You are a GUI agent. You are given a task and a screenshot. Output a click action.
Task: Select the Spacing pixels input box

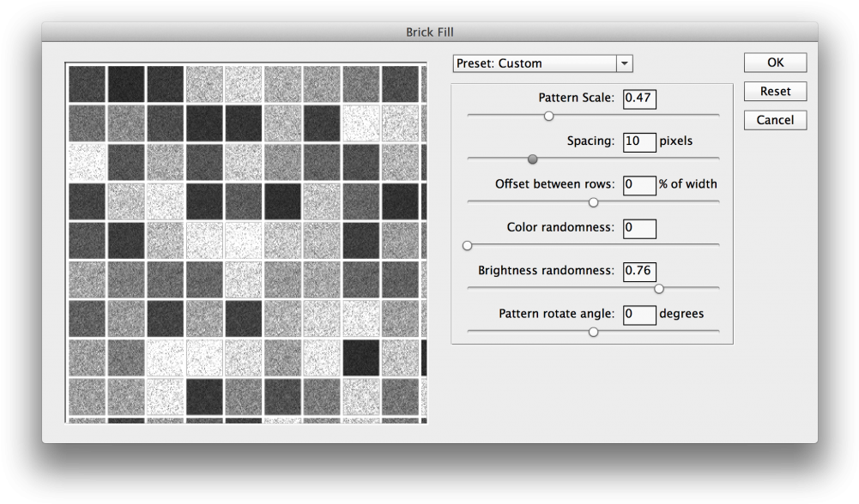pos(638,141)
